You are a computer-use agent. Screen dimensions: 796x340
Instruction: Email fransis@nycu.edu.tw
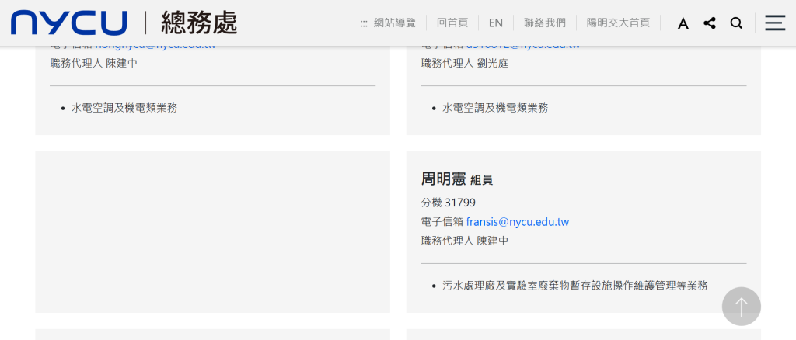[x=517, y=222]
